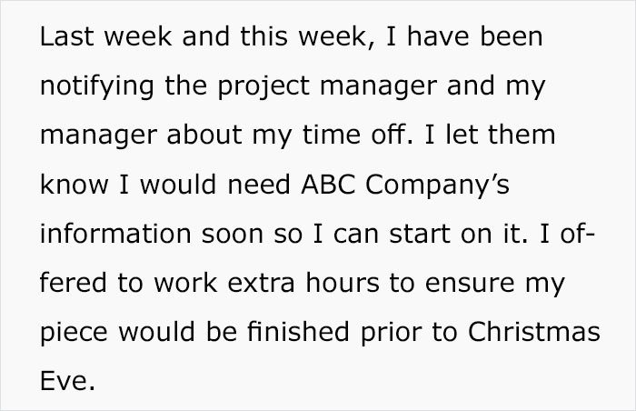Click the word "hours"
Viewport: 636px width, 411px height.
click(x=343, y=282)
